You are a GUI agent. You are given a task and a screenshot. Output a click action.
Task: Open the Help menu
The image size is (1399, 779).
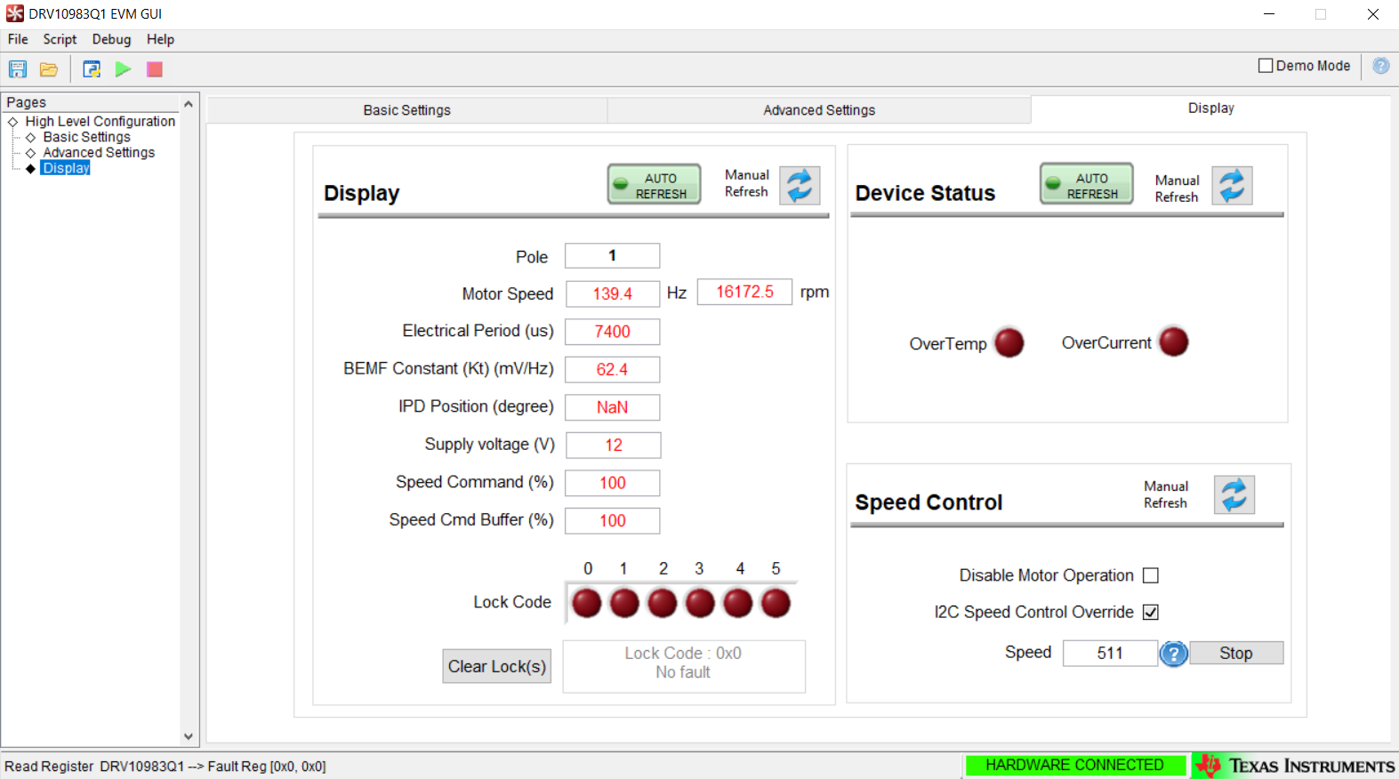160,39
